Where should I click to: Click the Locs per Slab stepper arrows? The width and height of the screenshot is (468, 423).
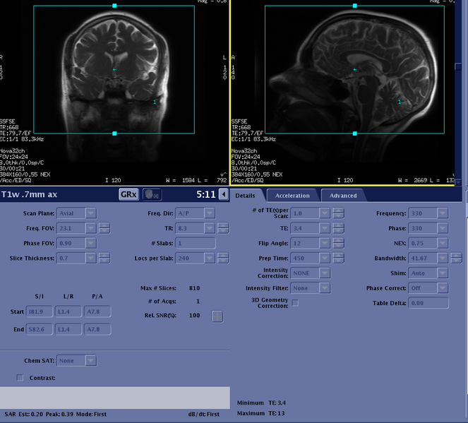(223, 258)
